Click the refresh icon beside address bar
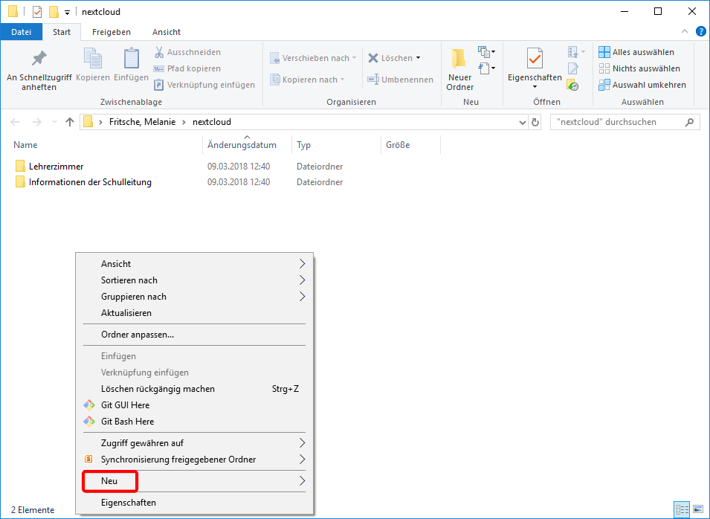This screenshot has width=710, height=519. click(x=535, y=122)
